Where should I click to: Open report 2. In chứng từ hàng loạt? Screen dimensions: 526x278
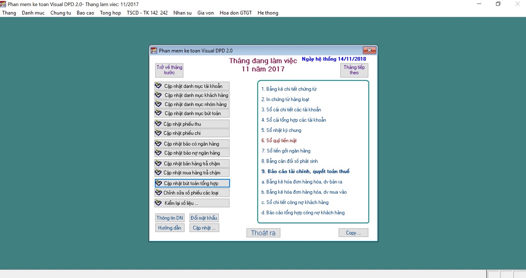[285, 99]
